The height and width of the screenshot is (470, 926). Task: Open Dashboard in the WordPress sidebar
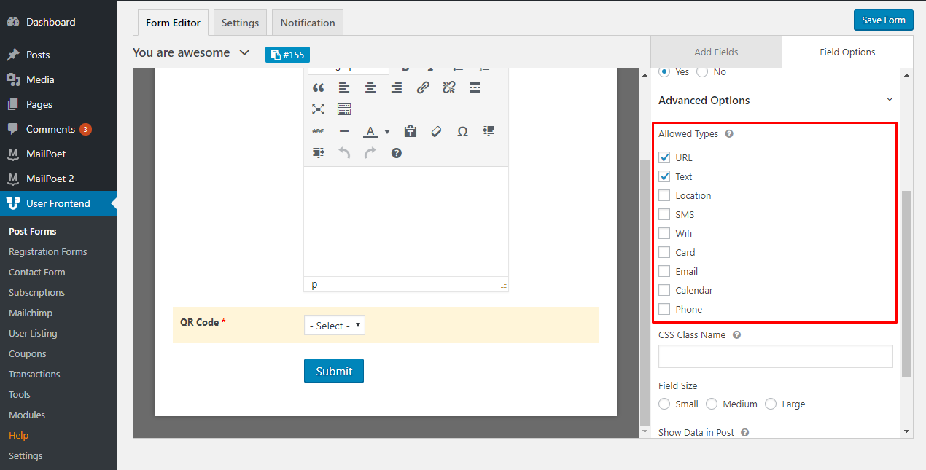58,22
